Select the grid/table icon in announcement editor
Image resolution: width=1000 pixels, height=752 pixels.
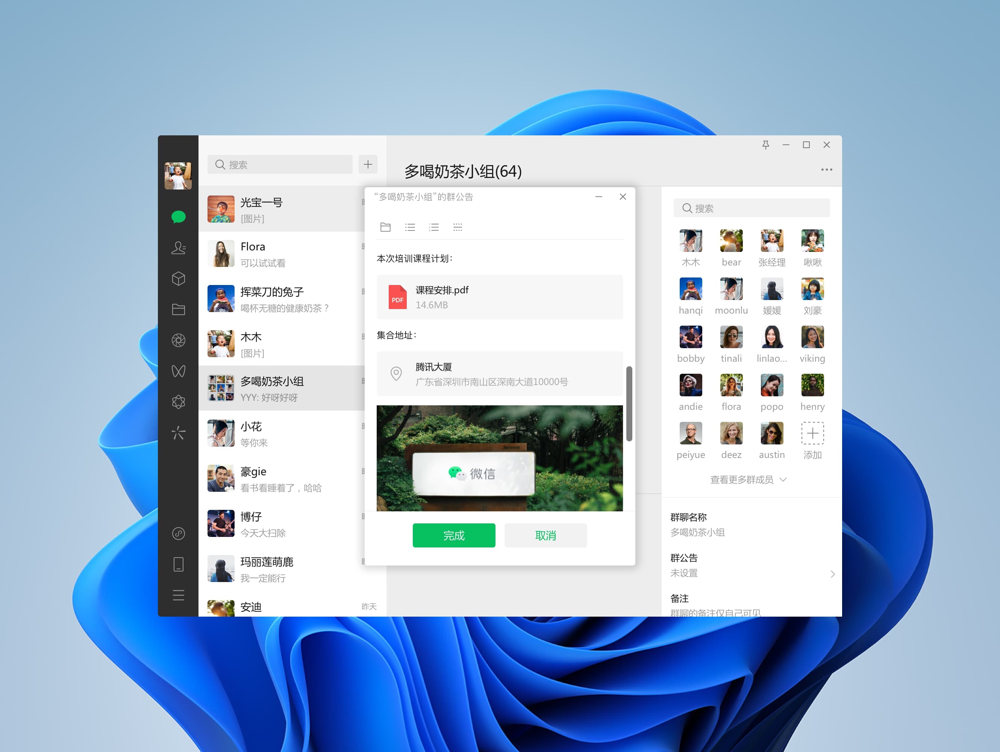tap(458, 228)
